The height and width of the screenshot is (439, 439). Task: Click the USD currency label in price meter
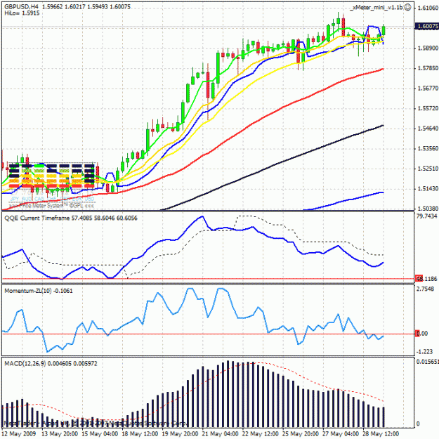(90, 199)
